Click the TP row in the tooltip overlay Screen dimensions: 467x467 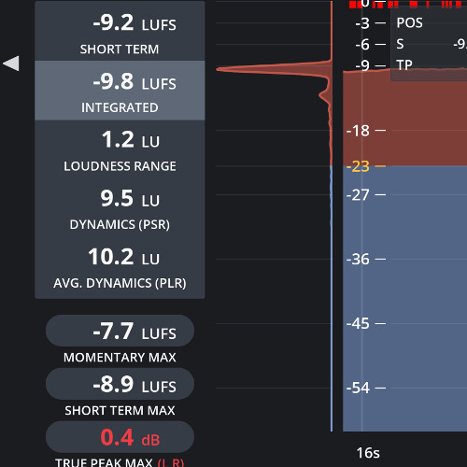[x=429, y=65]
